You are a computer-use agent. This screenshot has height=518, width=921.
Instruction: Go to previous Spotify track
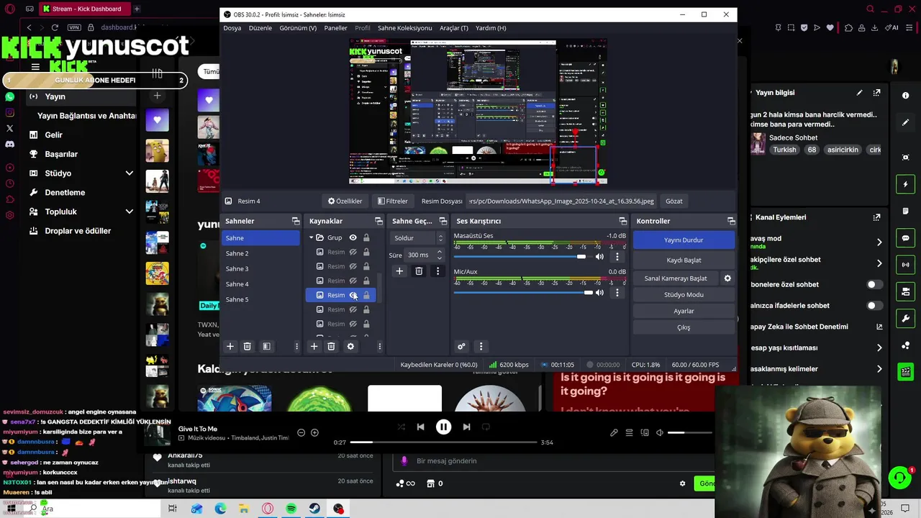point(420,427)
